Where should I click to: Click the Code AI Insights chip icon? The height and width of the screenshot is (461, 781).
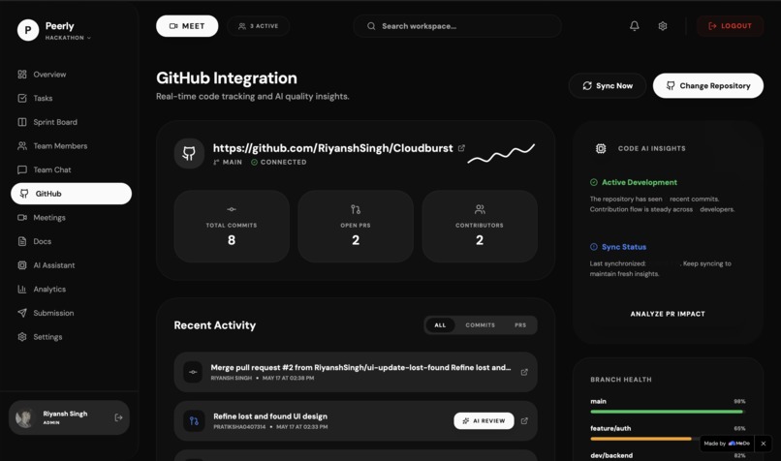[601, 148]
